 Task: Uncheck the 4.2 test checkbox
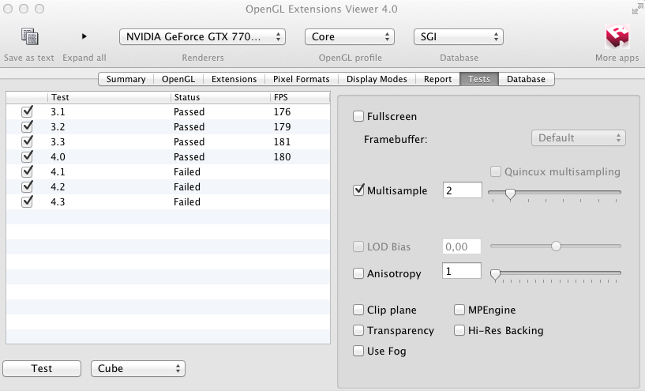pos(27,186)
